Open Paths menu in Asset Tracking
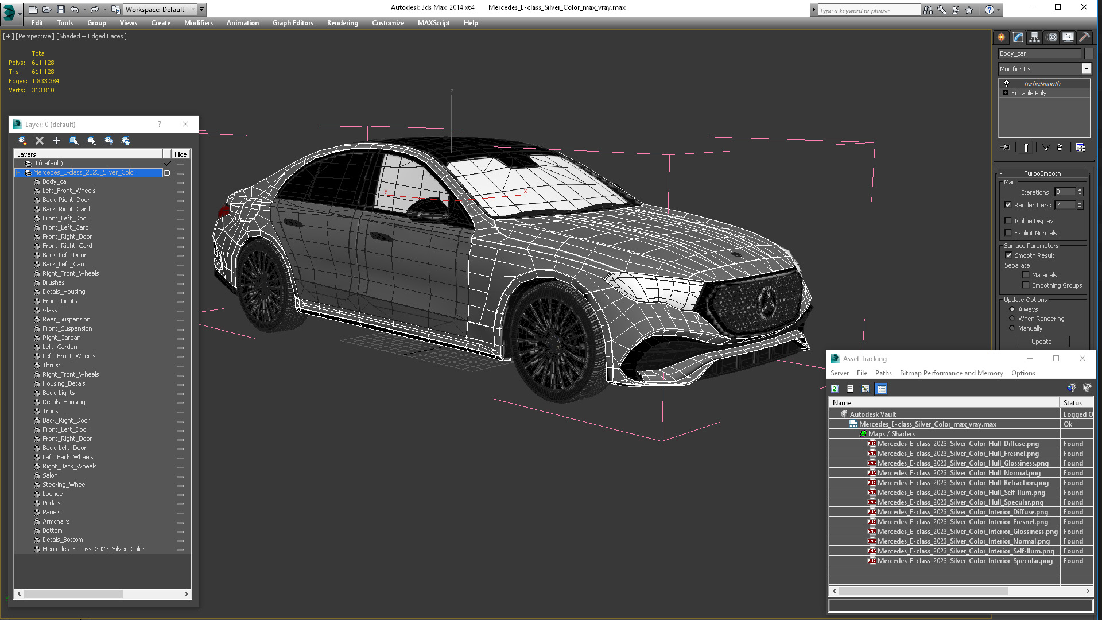 [883, 373]
